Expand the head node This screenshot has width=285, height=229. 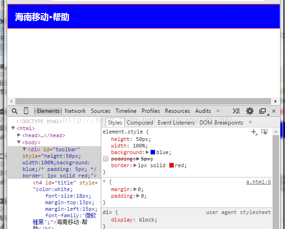[19, 135]
